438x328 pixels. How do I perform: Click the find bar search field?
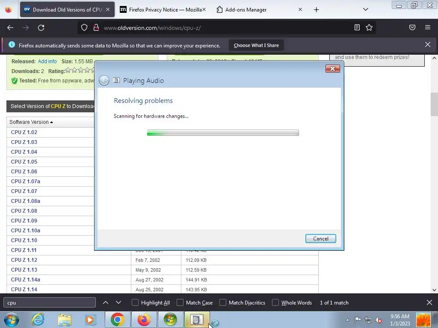(50, 303)
